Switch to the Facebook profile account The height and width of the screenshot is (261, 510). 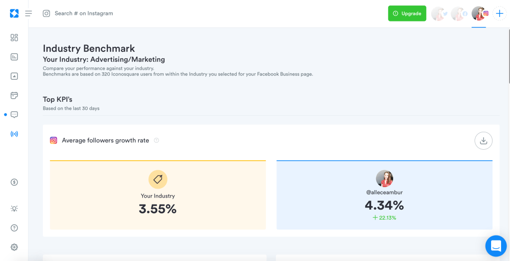pos(459,13)
